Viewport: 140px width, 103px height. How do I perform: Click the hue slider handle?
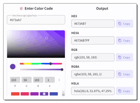50,64
